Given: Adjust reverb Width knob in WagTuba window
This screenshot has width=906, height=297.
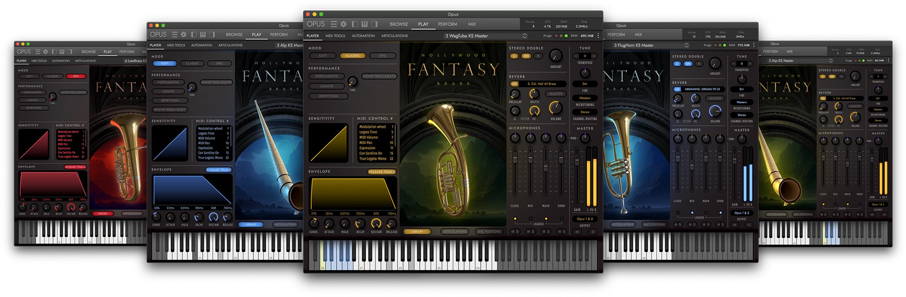Looking at the screenshot, I should click(535, 94).
